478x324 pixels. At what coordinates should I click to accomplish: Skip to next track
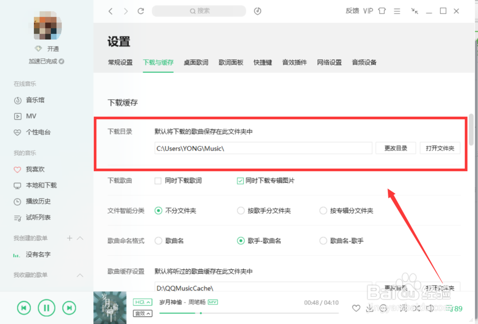(69, 308)
